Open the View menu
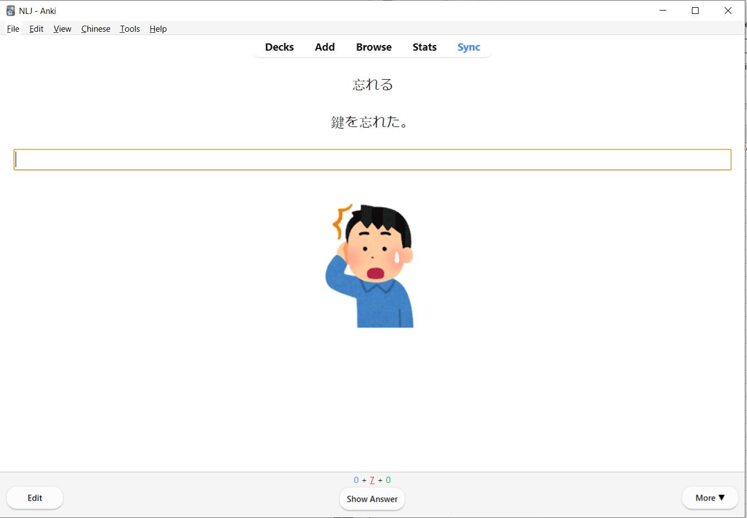 [62, 29]
